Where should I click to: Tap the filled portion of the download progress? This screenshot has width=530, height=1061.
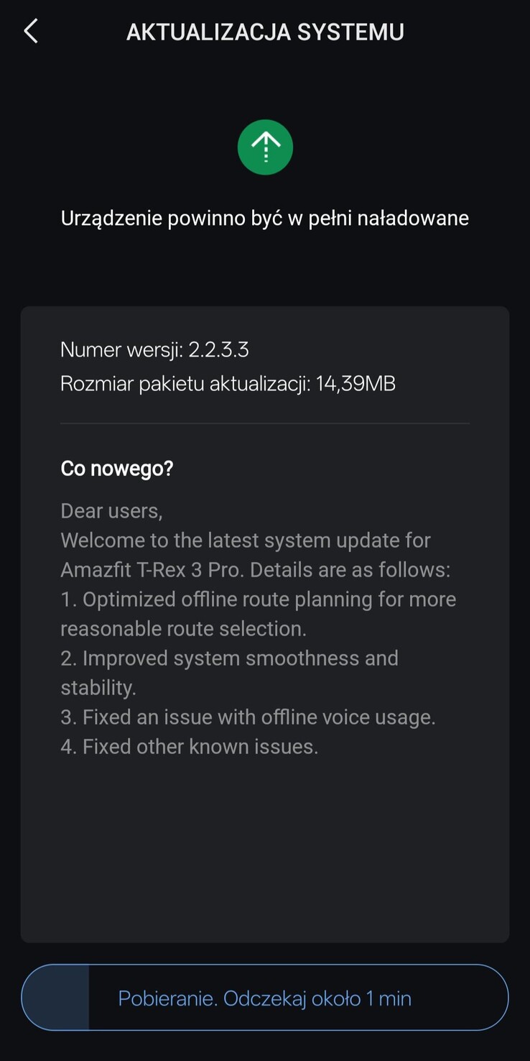click(54, 998)
